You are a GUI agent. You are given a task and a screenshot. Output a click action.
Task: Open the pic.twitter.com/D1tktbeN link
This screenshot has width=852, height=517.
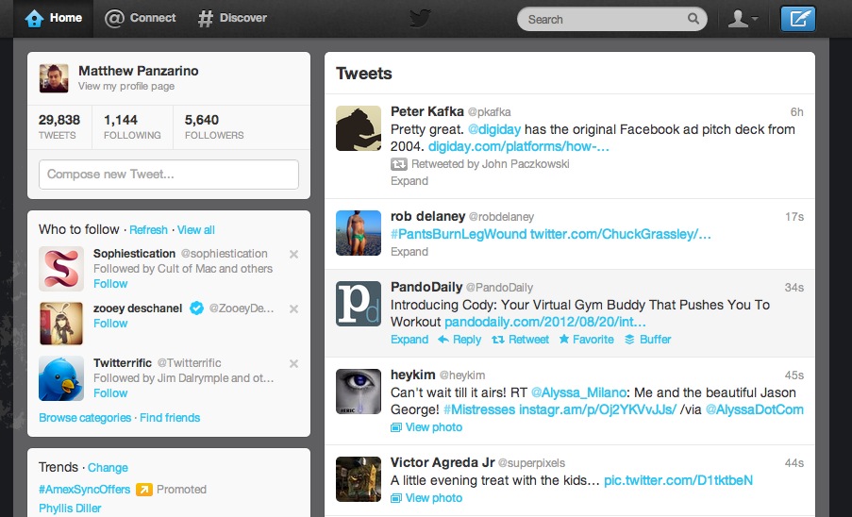coord(678,480)
